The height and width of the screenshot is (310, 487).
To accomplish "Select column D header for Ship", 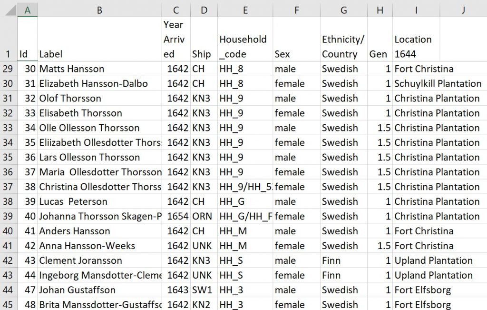I will point(204,10).
